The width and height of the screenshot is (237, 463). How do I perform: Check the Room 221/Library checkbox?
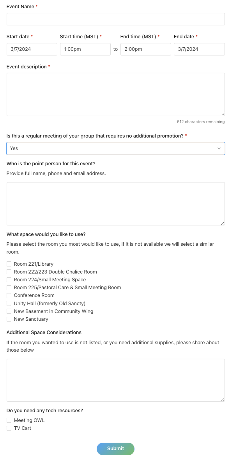coord(9,264)
